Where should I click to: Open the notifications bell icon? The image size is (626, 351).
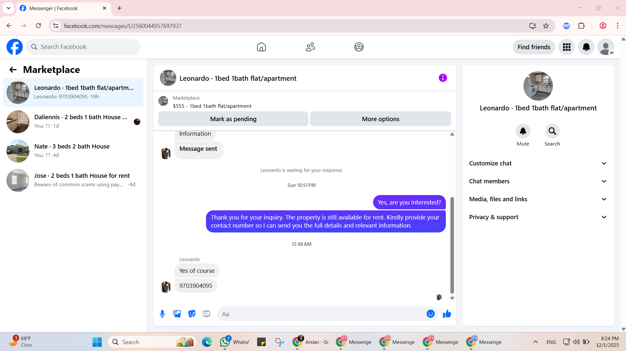click(586, 47)
